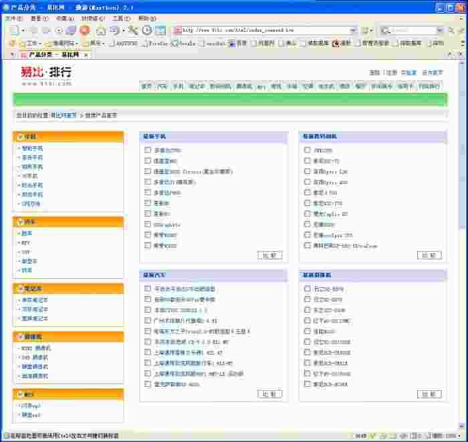Collapse the 汽车 sidebar section header
This screenshot has width=468, height=442.
click(68, 222)
